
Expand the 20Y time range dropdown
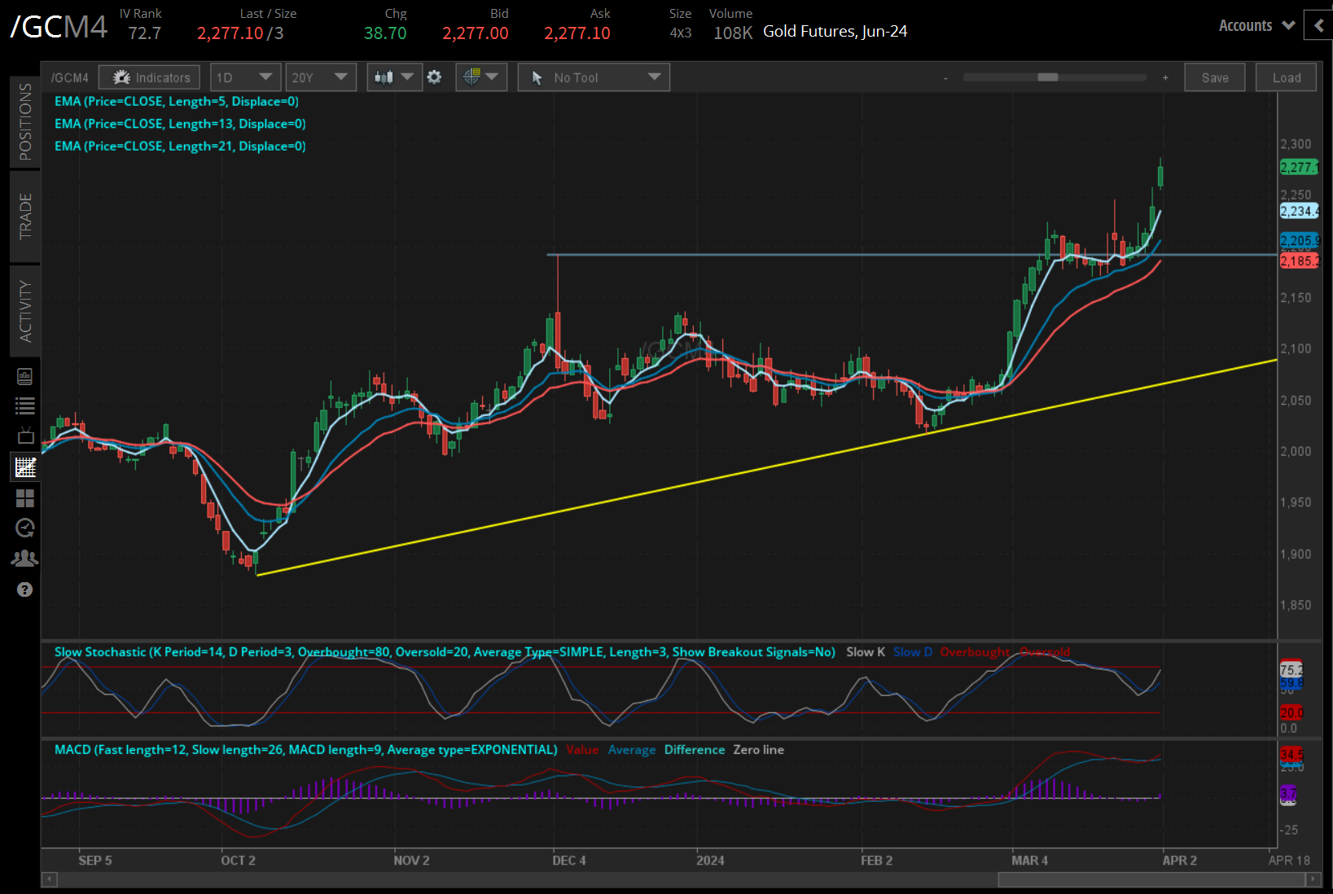tap(320, 77)
